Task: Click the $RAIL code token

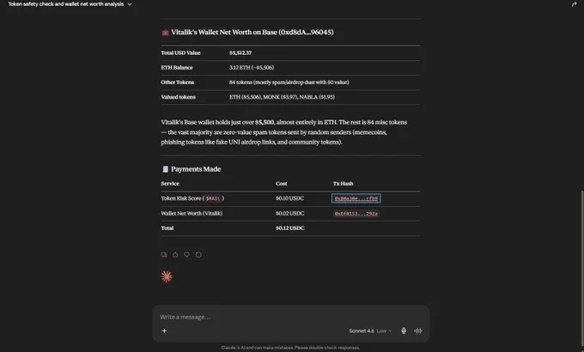Action: point(213,198)
